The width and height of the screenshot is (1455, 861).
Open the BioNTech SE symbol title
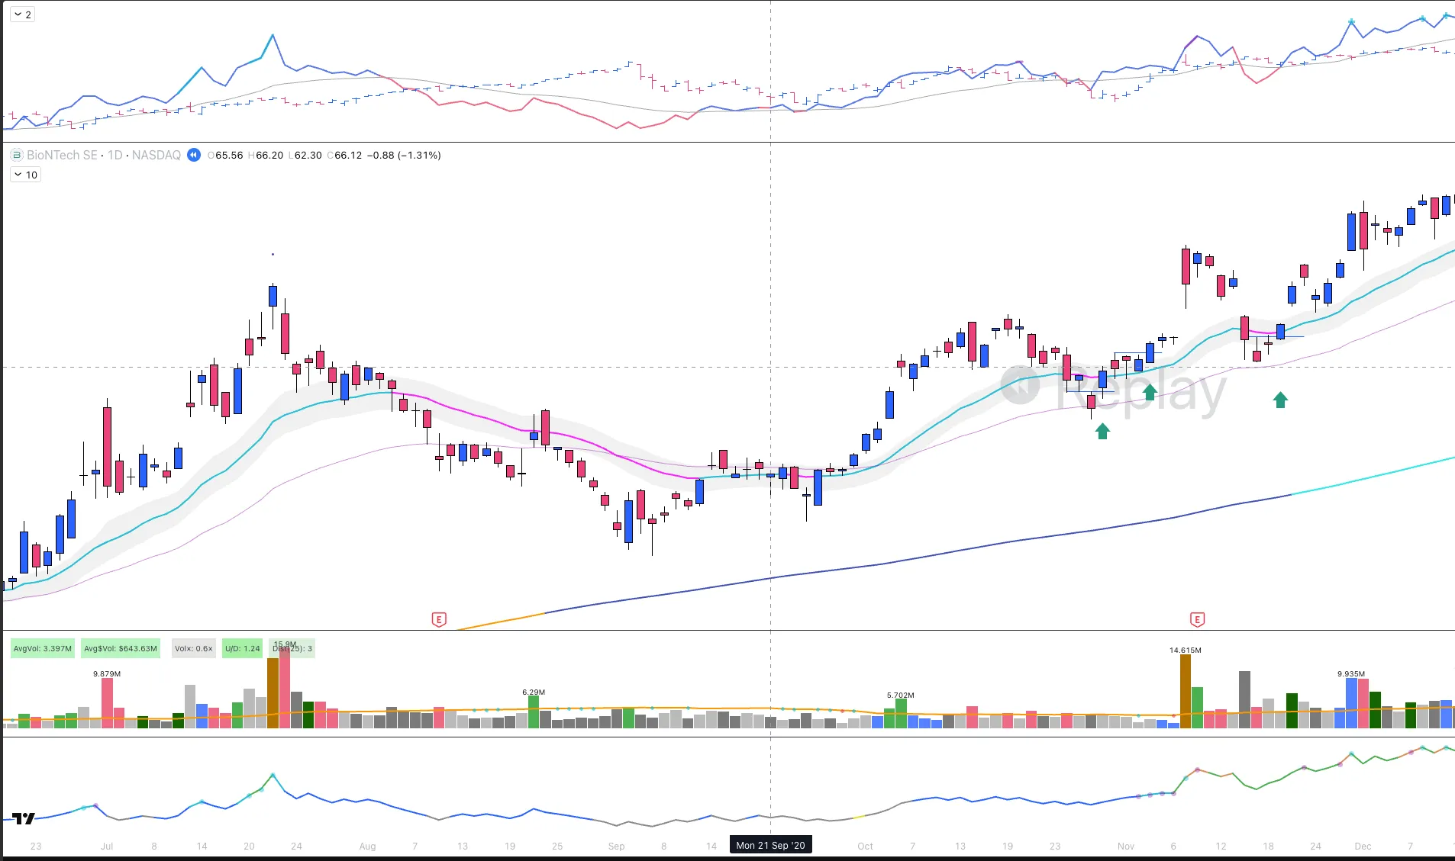pyautogui.click(x=62, y=155)
